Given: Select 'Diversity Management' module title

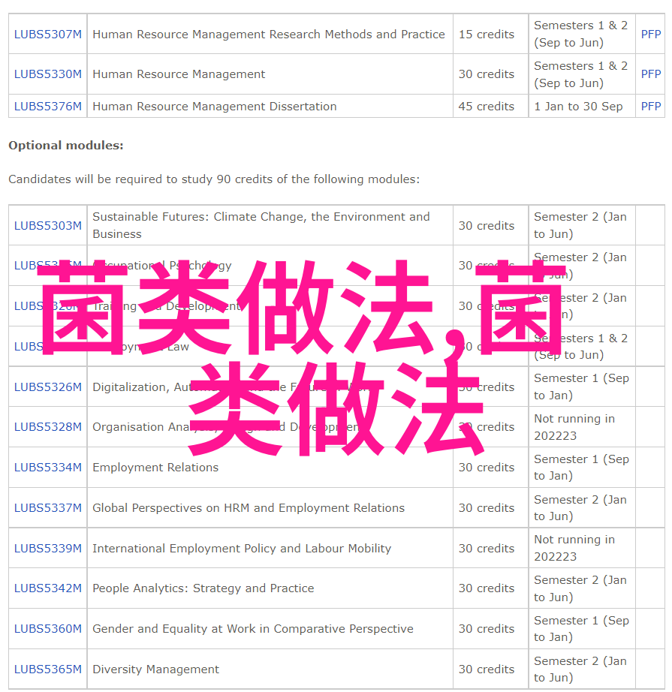Looking at the screenshot, I should (x=155, y=669).
